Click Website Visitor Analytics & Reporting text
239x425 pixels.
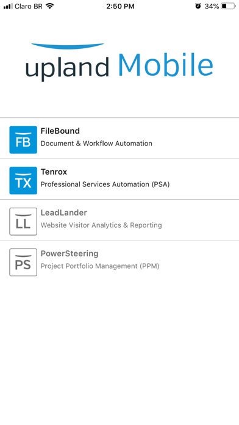101,225
